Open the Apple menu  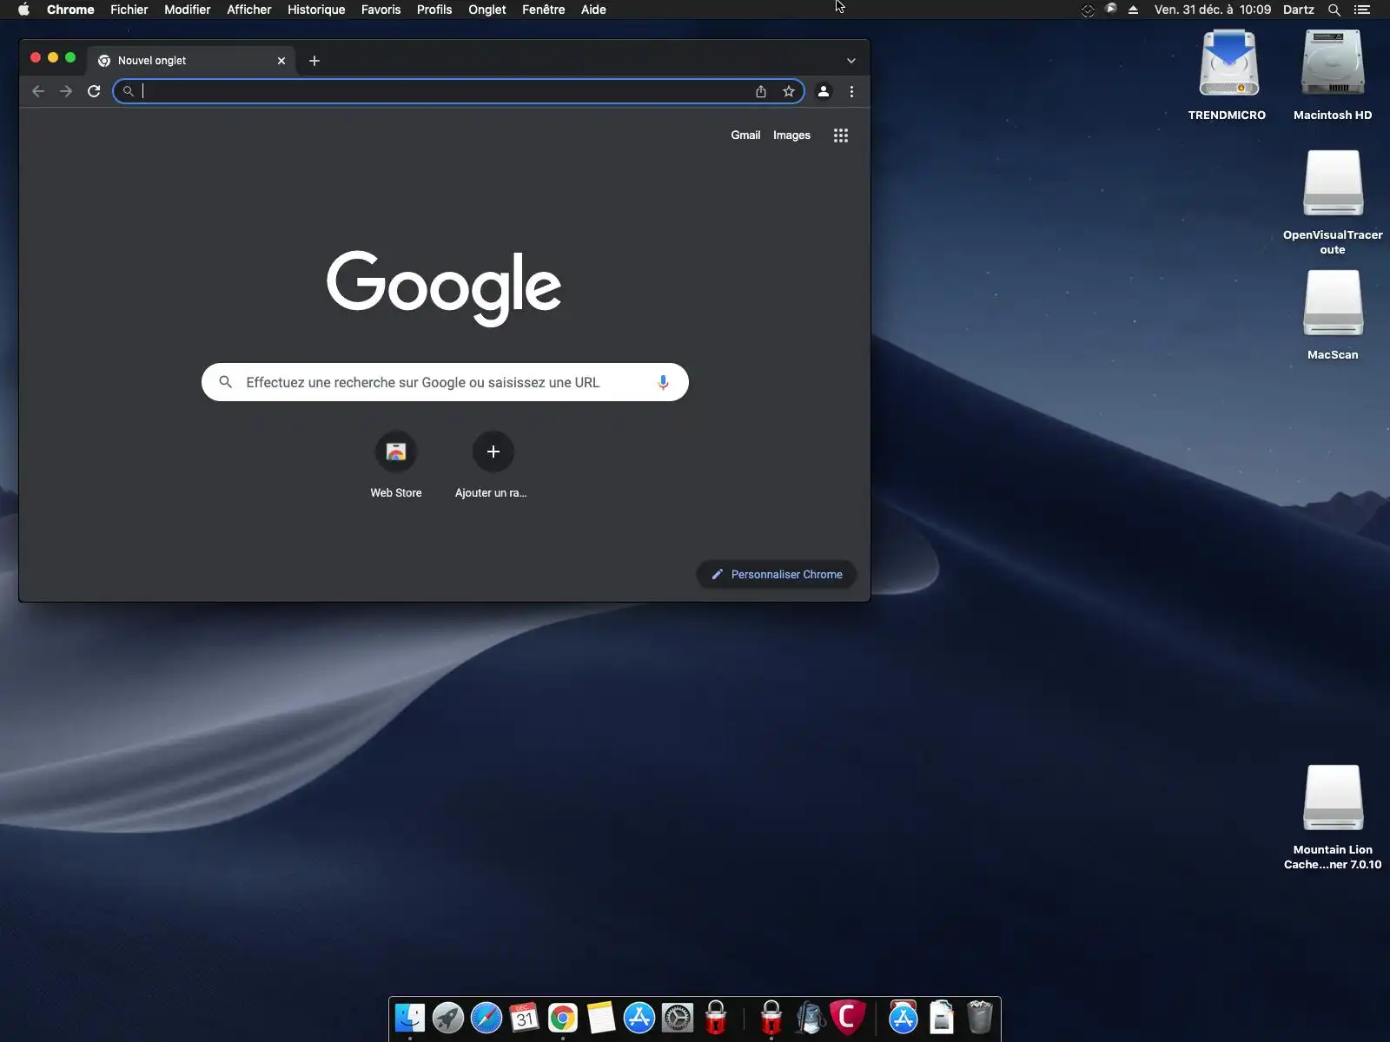24,10
